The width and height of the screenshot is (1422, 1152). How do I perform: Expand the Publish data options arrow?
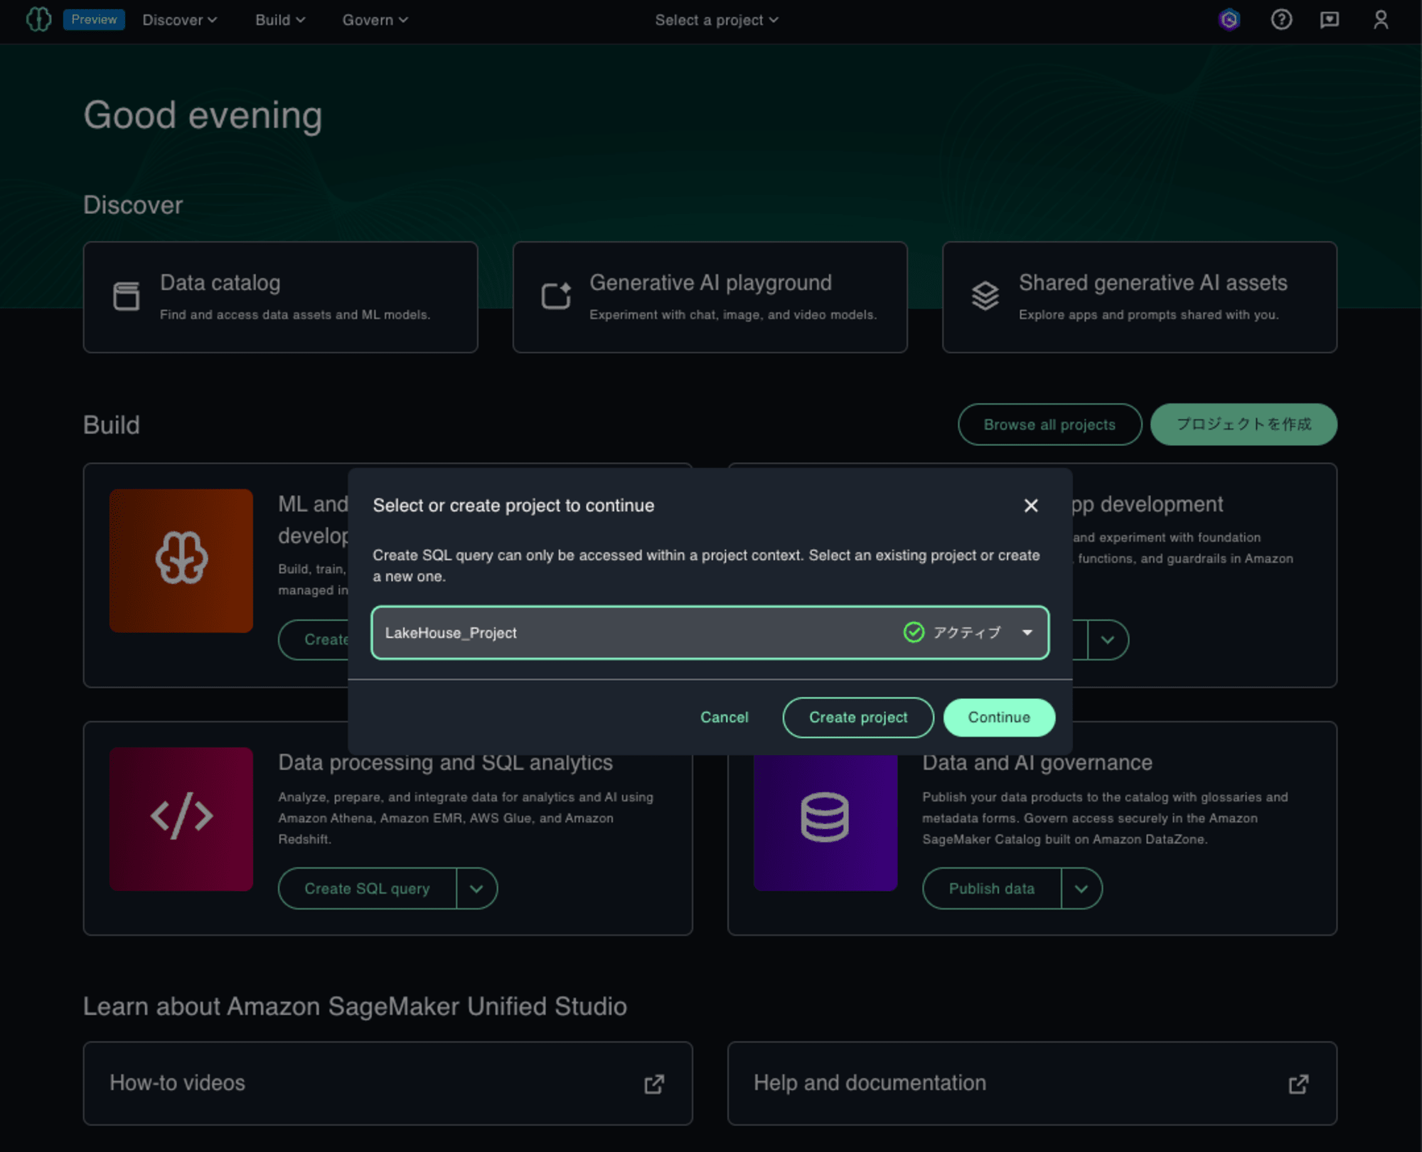click(1081, 889)
